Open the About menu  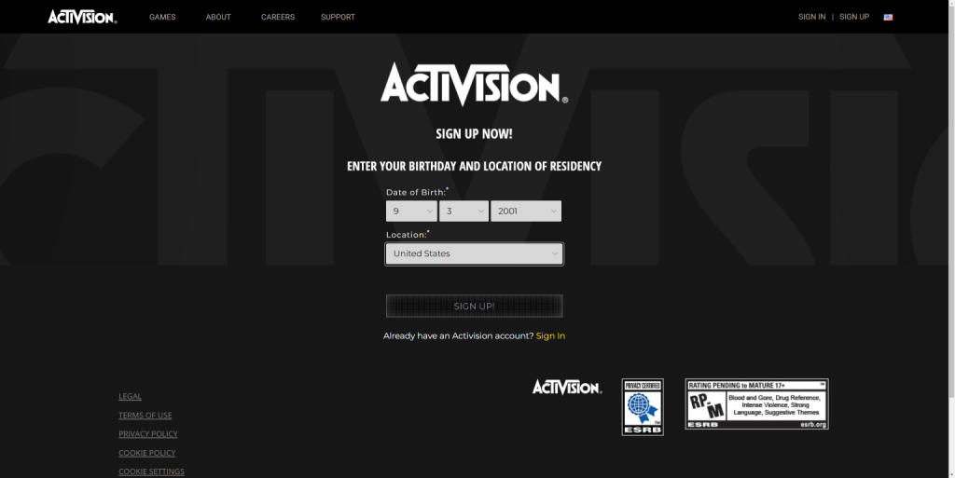(x=218, y=17)
